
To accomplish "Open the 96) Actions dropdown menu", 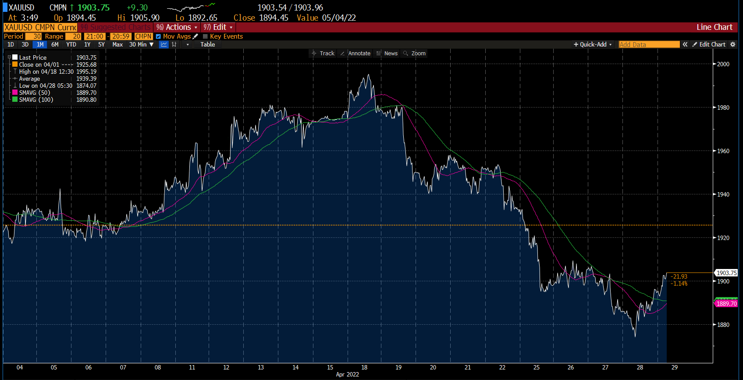I will tap(177, 27).
